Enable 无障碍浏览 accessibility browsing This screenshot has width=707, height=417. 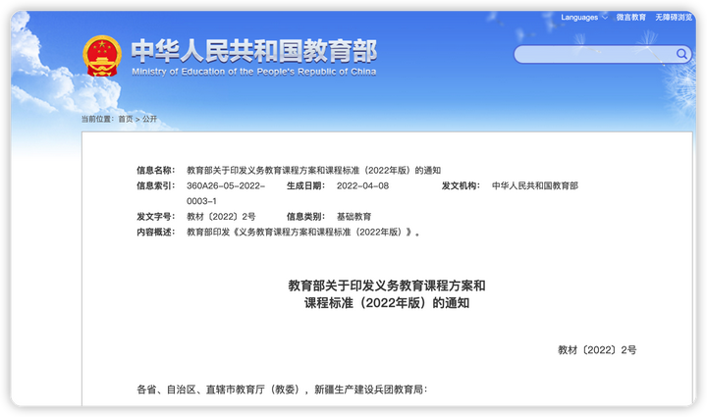pyautogui.click(x=675, y=18)
